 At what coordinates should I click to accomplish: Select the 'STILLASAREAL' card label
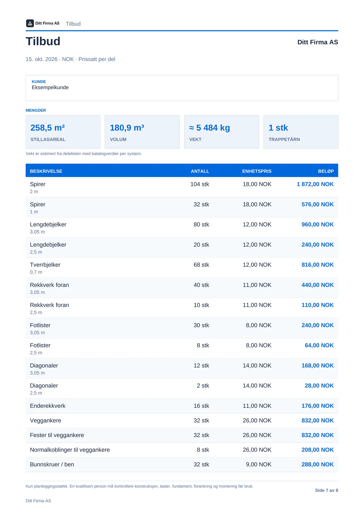(x=48, y=139)
